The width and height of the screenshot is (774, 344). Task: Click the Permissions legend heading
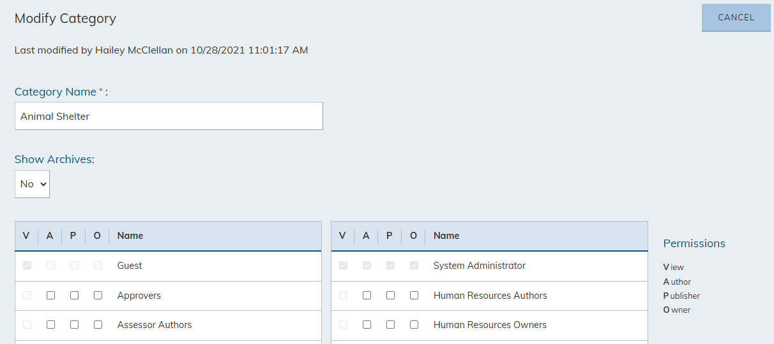coord(694,243)
